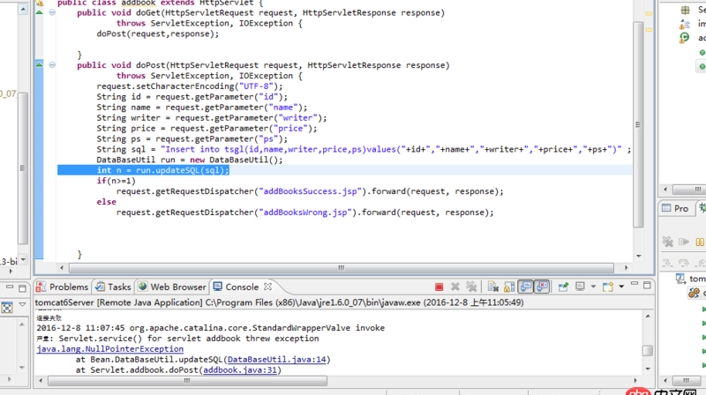The width and height of the screenshot is (706, 395).
Task: Select the tom launch item in Debug tree
Action: 691,279
